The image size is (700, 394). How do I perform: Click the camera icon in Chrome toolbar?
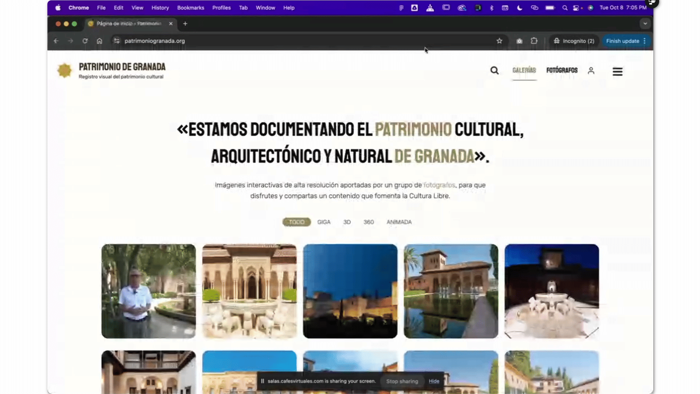click(519, 41)
